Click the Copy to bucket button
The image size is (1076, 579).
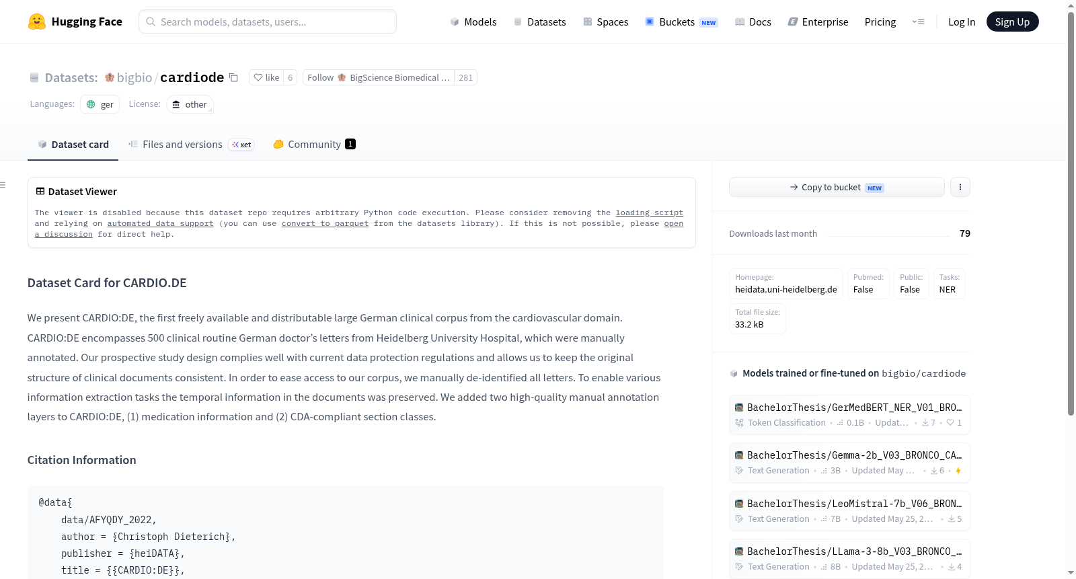837,187
